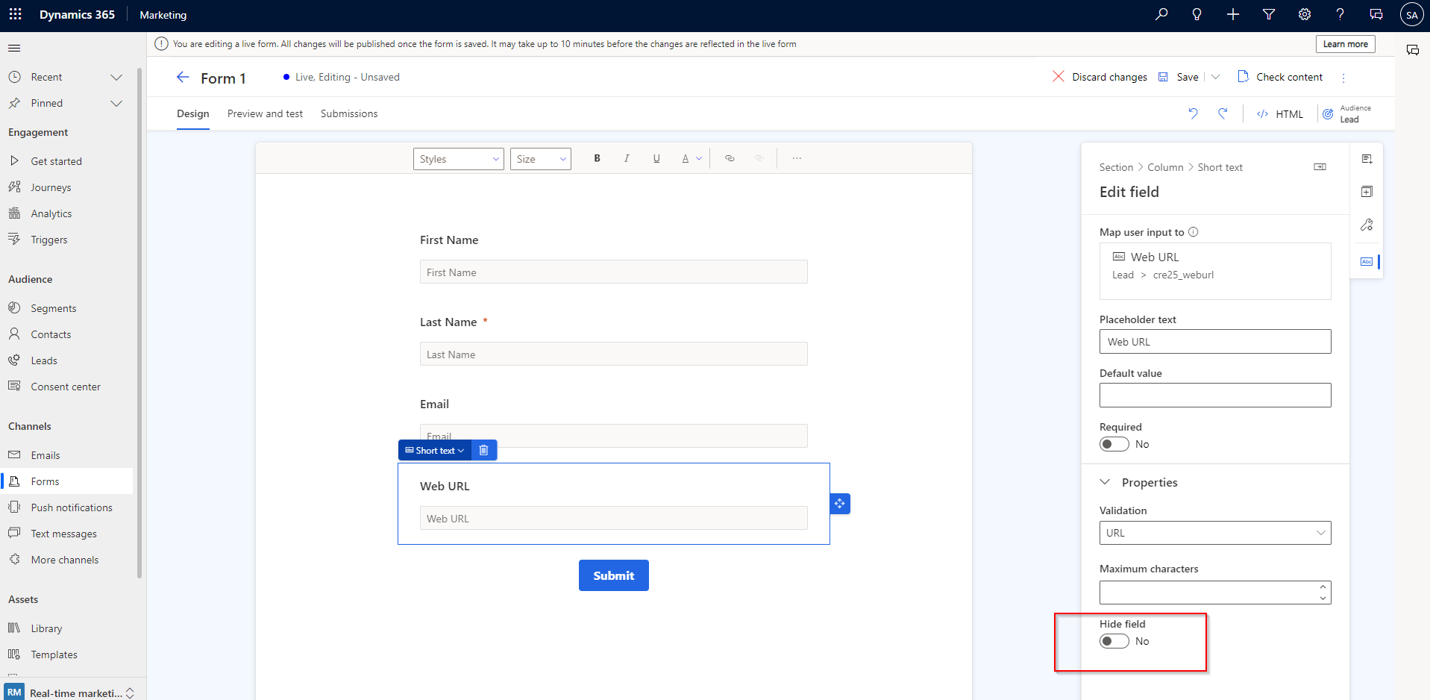Open the advanced filter funnel icon
Viewport: 1430px width, 700px height.
(x=1269, y=14)
